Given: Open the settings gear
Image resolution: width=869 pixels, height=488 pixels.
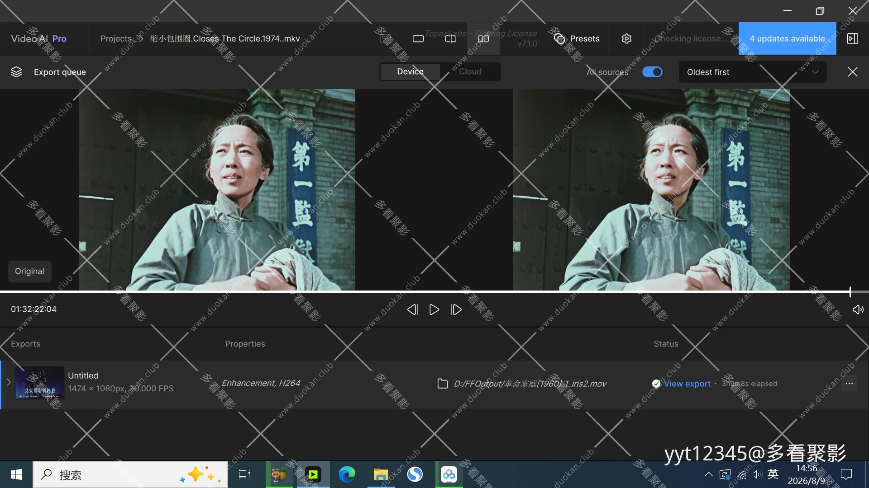Looking at the screenshot, I should (626, 39).
